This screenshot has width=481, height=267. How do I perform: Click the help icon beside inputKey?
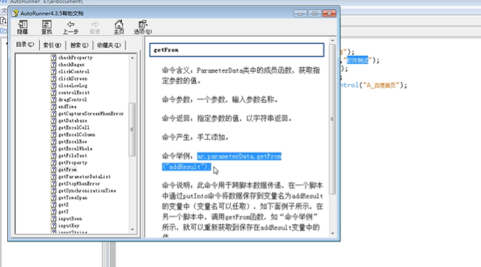coord(54,226)
